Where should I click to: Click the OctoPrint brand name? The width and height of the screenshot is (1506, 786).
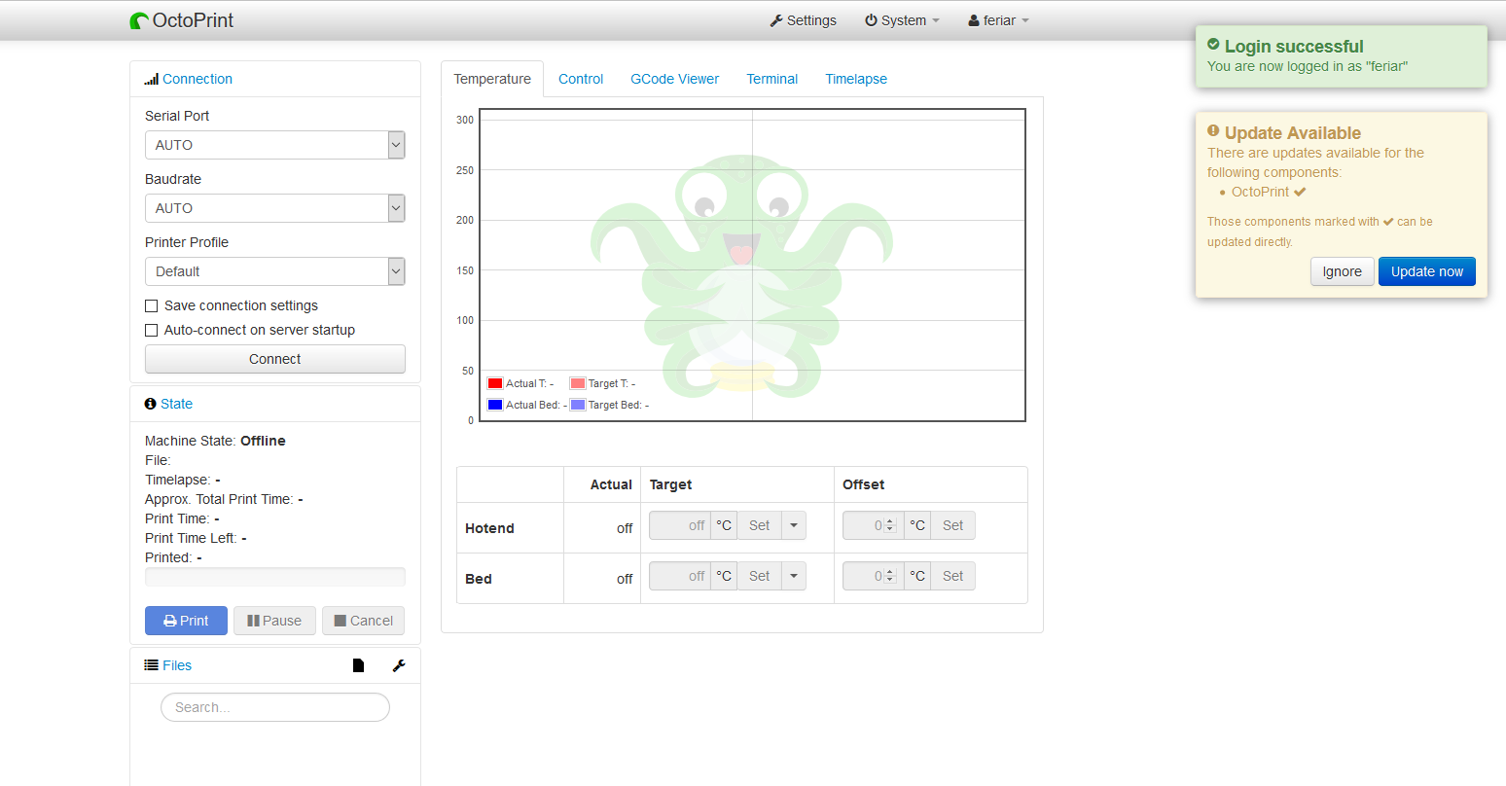pos(193,20)
